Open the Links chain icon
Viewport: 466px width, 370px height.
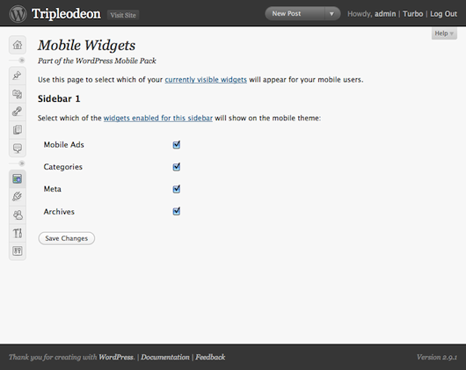coord(18,112)
